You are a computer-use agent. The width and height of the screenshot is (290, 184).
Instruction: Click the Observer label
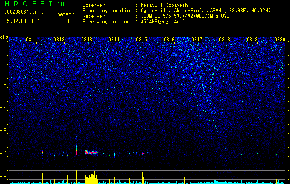coord(94,5)
